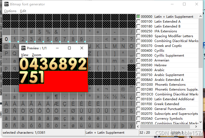Open the Zoom menu in Preview window
Image resolution: width=205 pixels, height=138 pixels.
37,55
